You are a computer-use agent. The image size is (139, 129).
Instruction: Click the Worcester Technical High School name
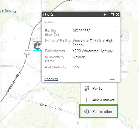(93, 43)
